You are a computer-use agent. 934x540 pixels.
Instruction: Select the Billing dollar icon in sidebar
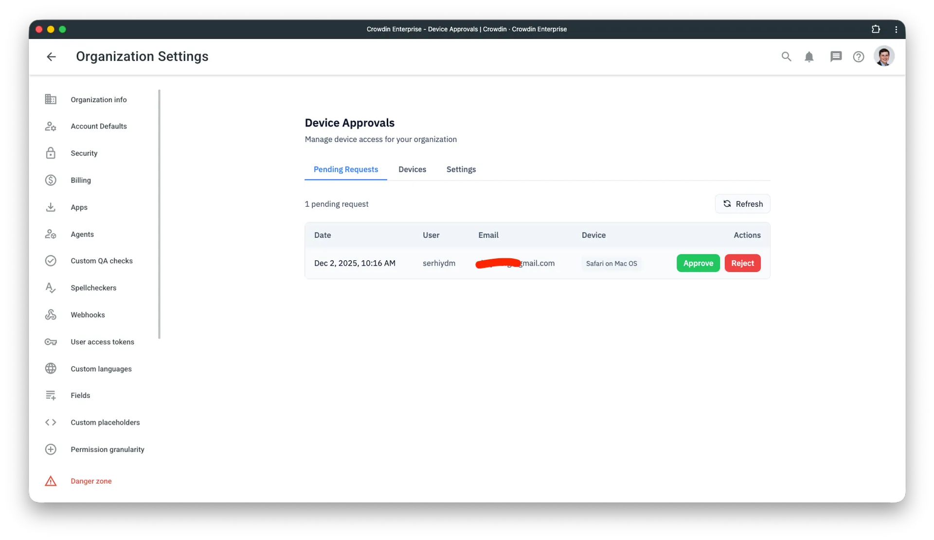click(51, 180)
